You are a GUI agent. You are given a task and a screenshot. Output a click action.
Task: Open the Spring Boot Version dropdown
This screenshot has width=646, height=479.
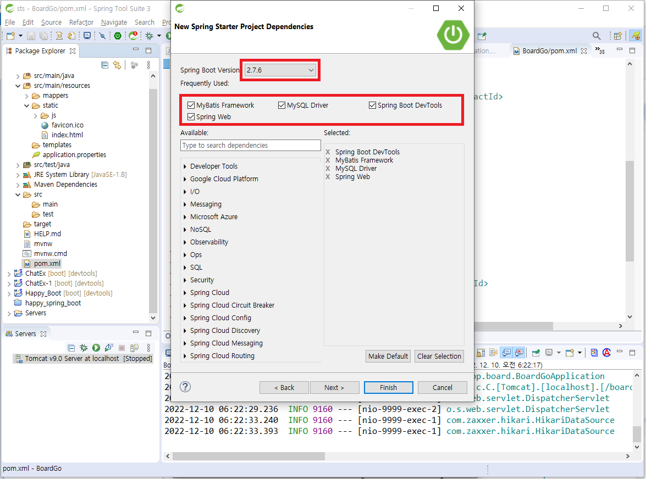click(x=280, y=70)
